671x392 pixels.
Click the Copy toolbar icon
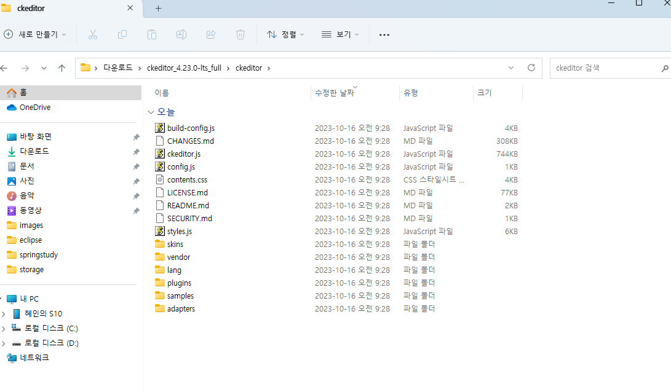click(x=122, y=34)
